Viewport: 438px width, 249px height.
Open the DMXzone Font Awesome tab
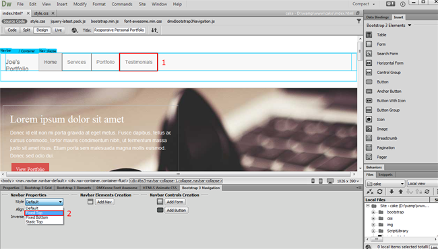click(117, 188)
